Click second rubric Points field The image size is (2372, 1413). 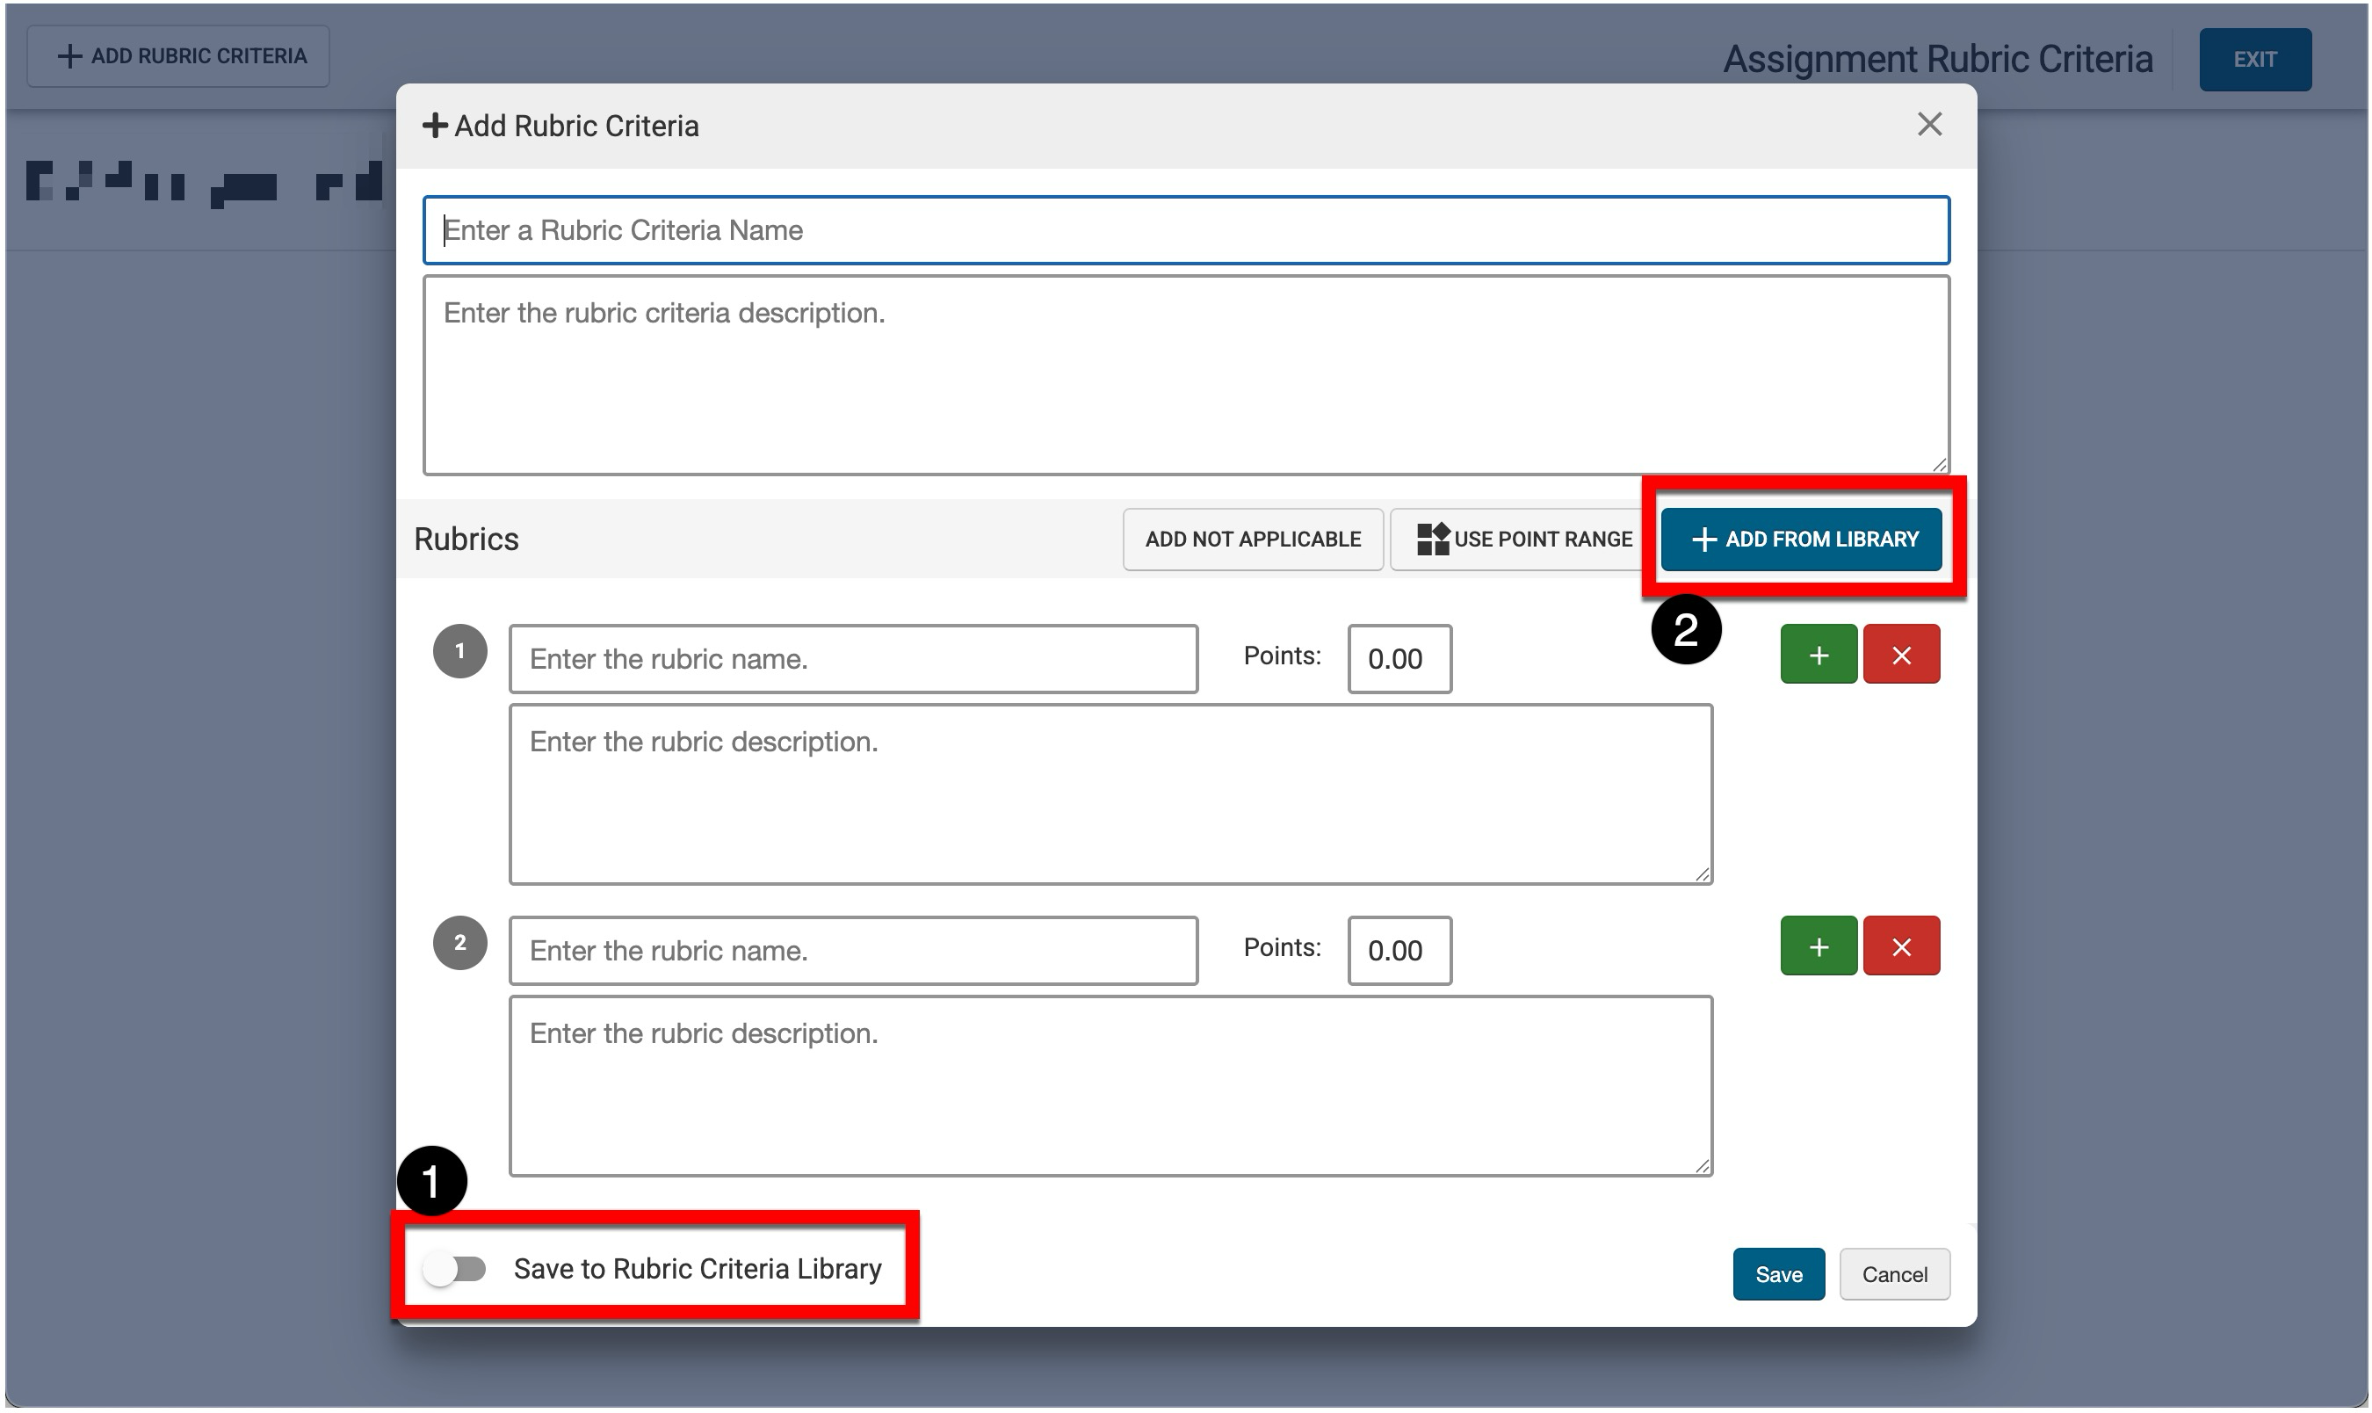pyautogui.click(x=1399, y=950)
